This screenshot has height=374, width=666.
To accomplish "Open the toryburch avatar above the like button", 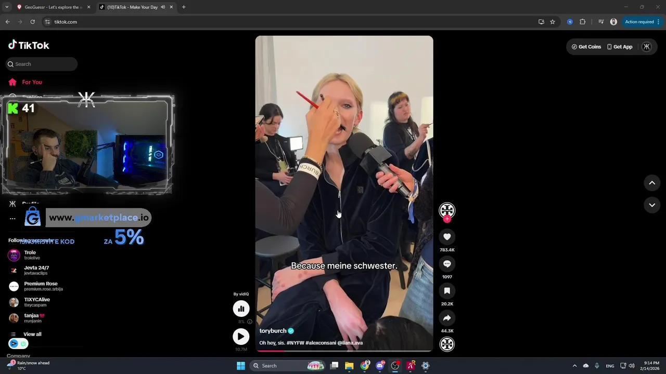I will (x=447, y=210).
